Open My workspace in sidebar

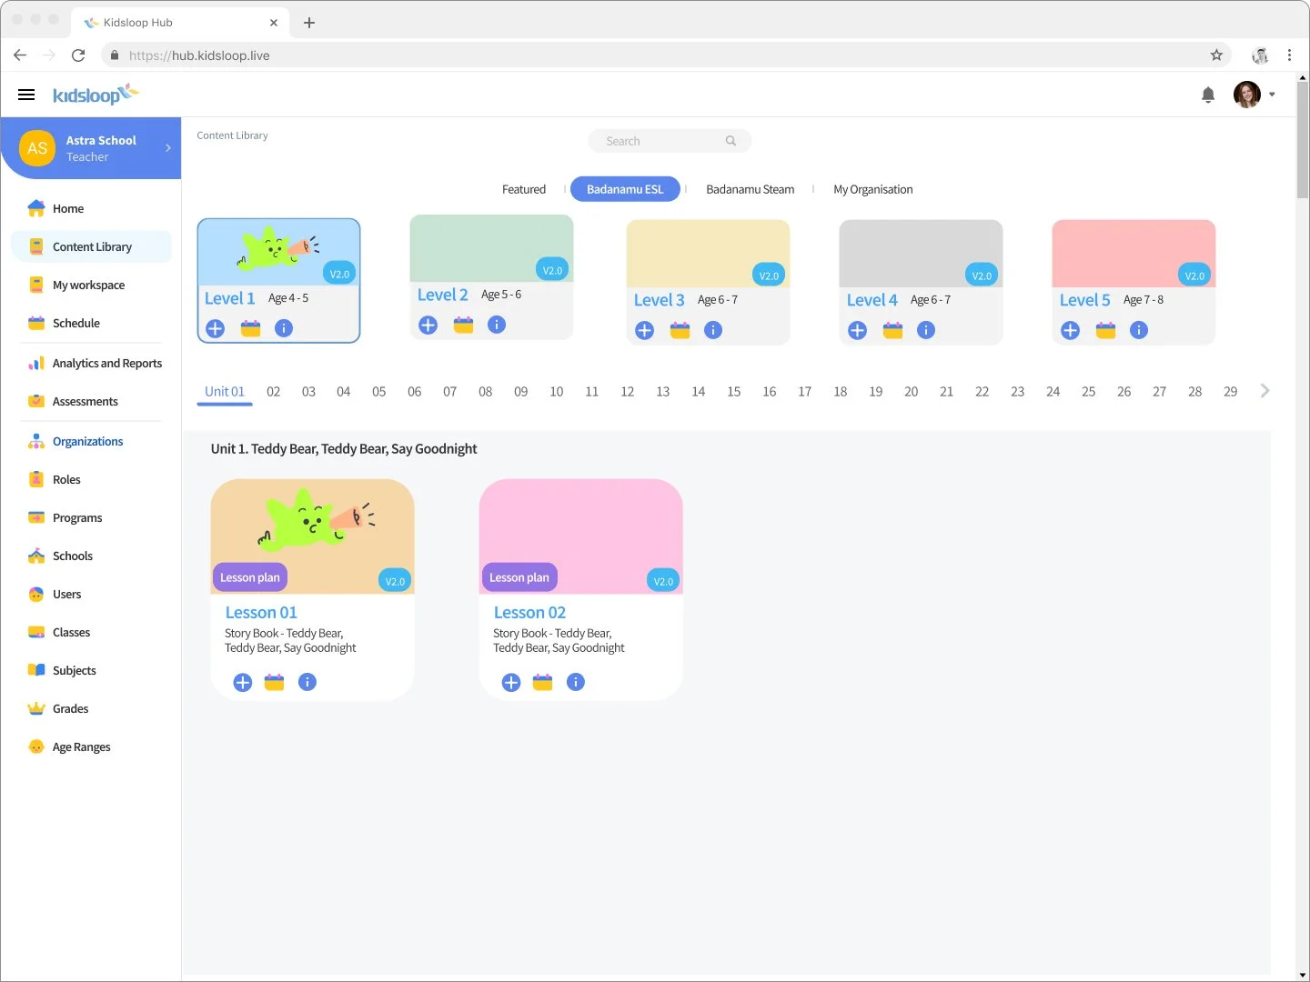click(x=91, y=285)
